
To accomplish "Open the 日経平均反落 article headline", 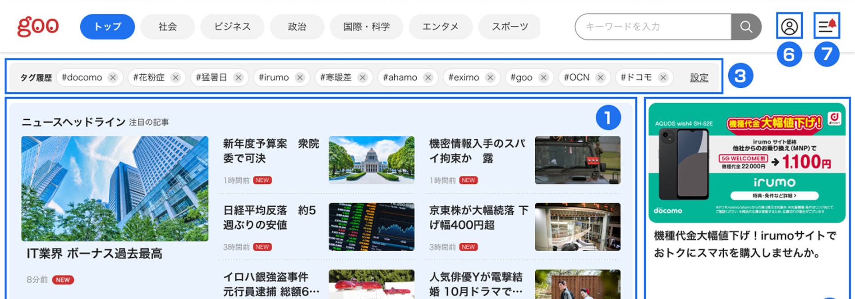I will (x=270, y=217).
